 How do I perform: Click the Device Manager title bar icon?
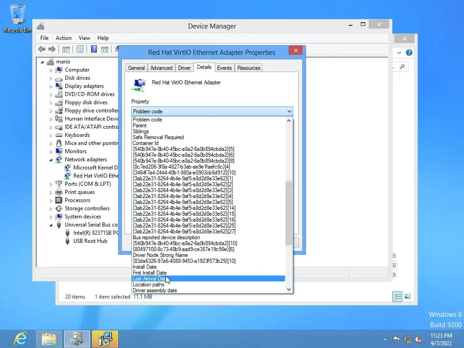point(40,26)
